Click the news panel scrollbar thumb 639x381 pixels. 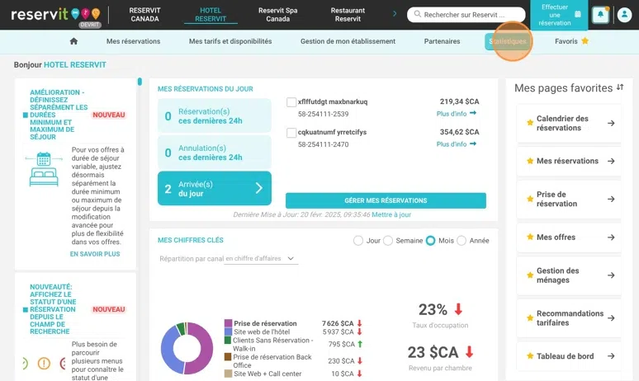click(140, 82)
